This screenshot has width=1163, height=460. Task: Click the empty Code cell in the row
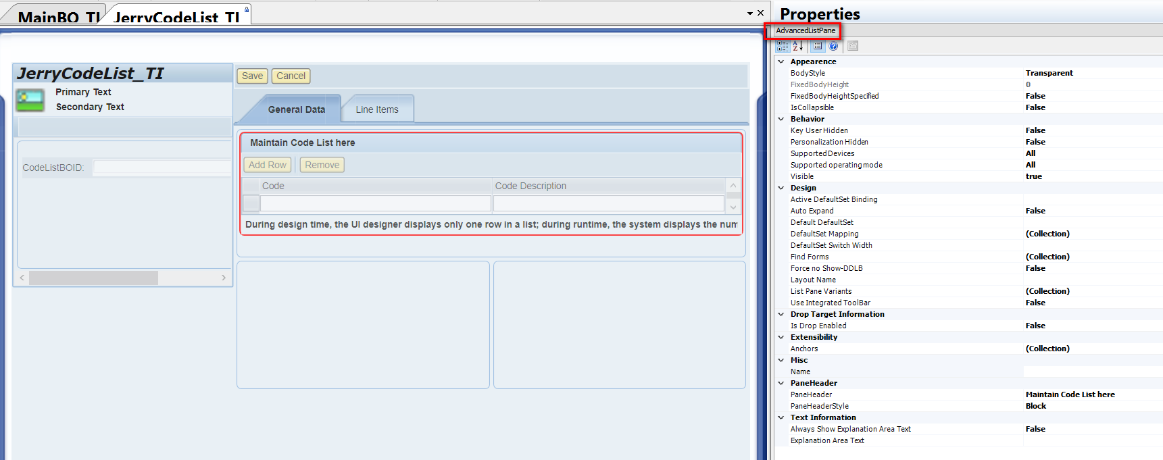pyautogui.click(x=376, y=203)
